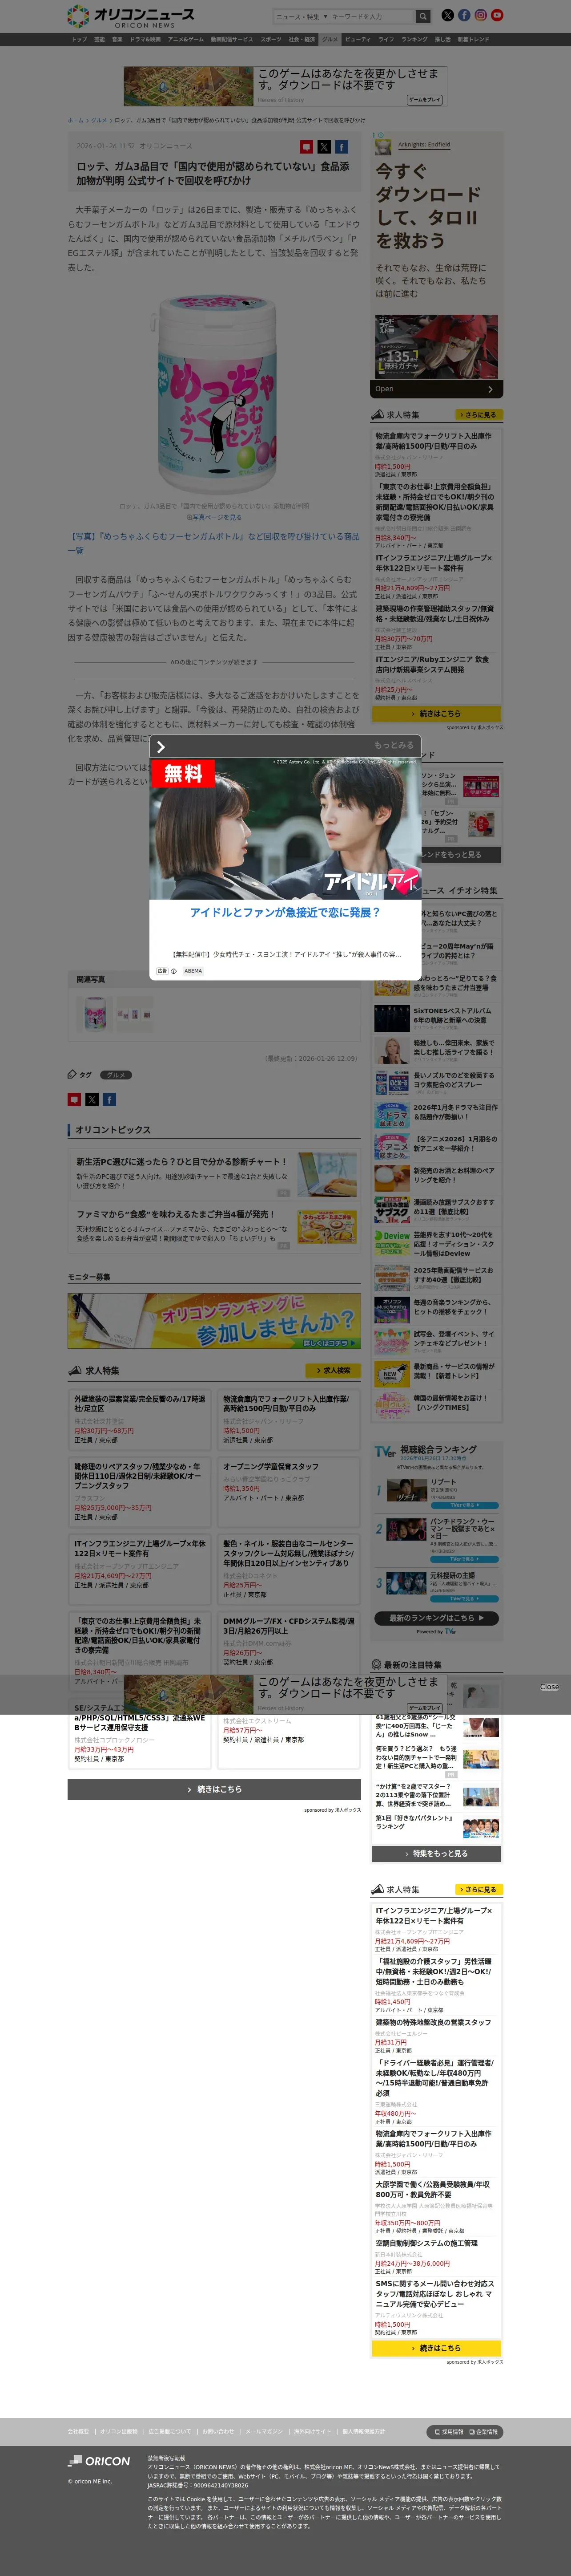
Task: Open the ニュース・特集 search category dropdown
Action: [302, 16]
